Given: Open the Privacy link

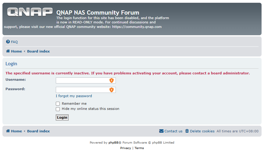Looking at the screenshot, I should [x=126, y=148].
